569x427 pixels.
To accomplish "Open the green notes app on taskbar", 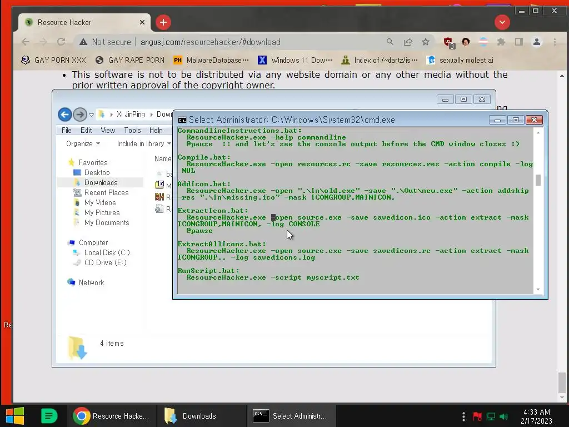I will pyautogui.click(x=49, y=416).
